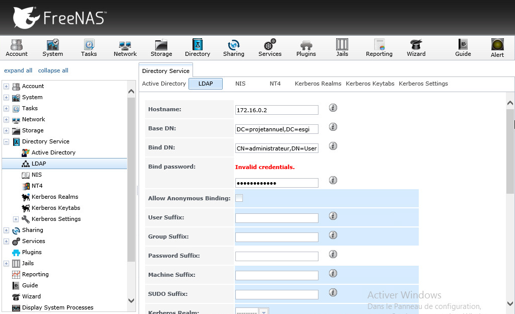Show info for Bind DN field
This screenshot has height=314, width=515.
(x=333, y=146)
